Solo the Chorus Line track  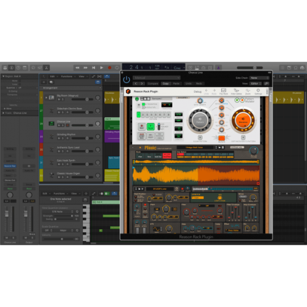click(63, 125)
